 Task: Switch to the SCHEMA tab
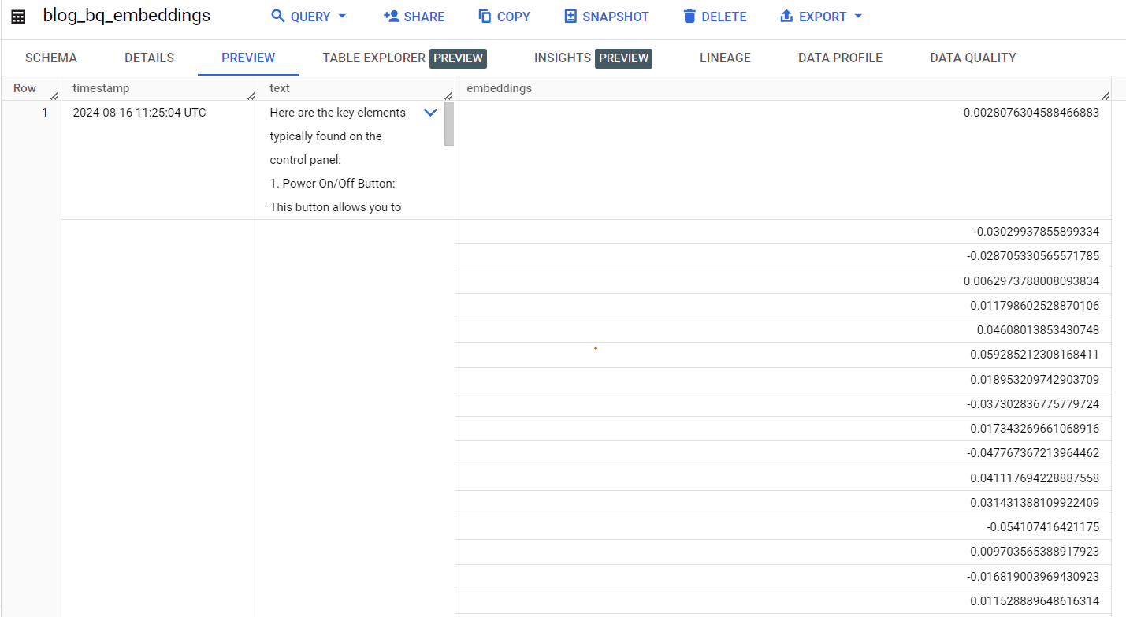click(50, 58)
